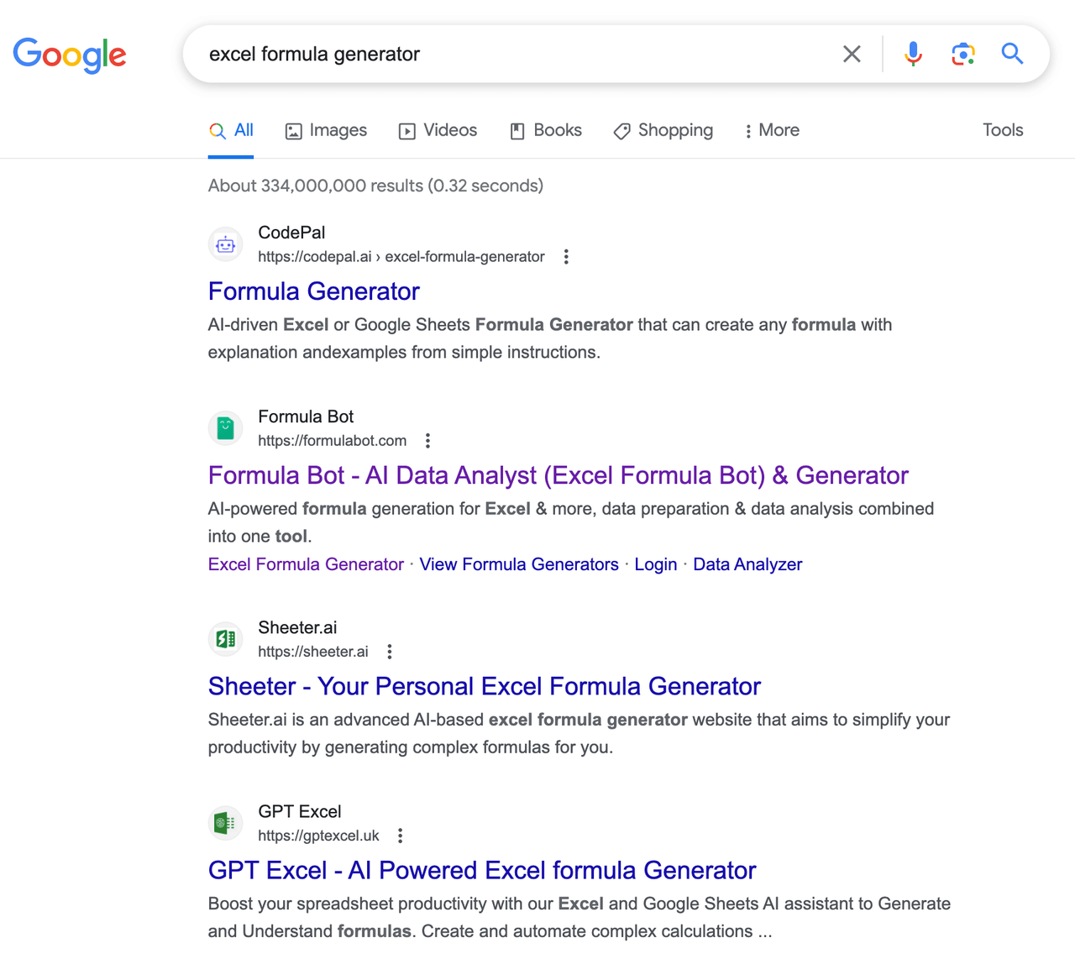Switch to Videos tab

click(438, 130)
